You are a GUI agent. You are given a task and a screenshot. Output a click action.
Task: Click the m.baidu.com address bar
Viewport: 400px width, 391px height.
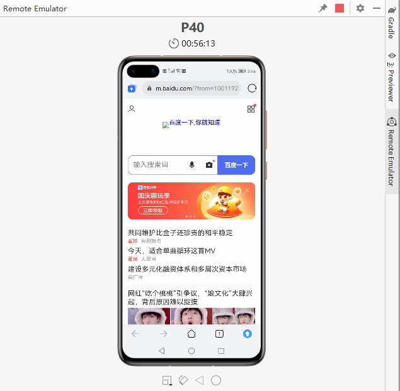pos(191,89)
